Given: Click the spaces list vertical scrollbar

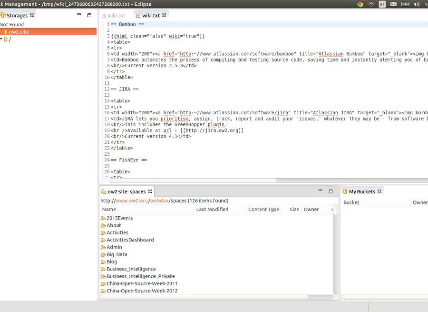Looking at the screenshot, I should tap(335, 210).
